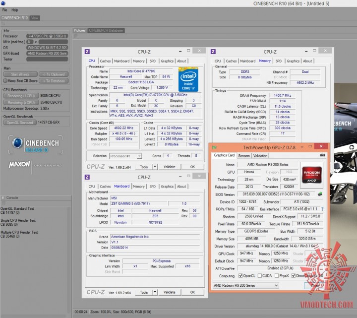Click the DRAM Frequency value 1400.7 MHz
This screenshot has height=318, width=357.
tap(282, 95)
